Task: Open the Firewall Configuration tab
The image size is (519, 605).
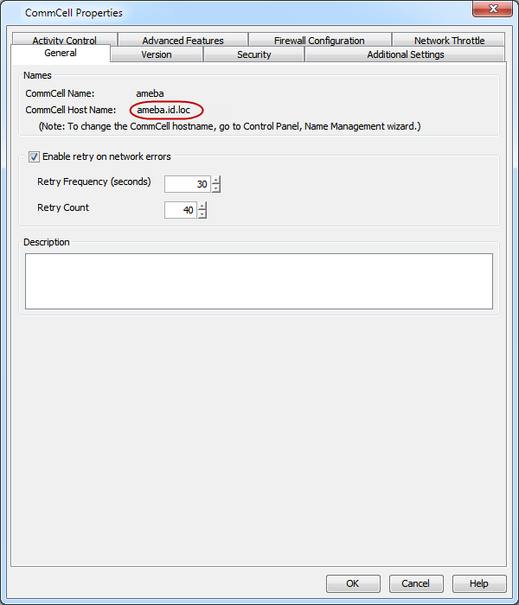Action: [319, 41]
